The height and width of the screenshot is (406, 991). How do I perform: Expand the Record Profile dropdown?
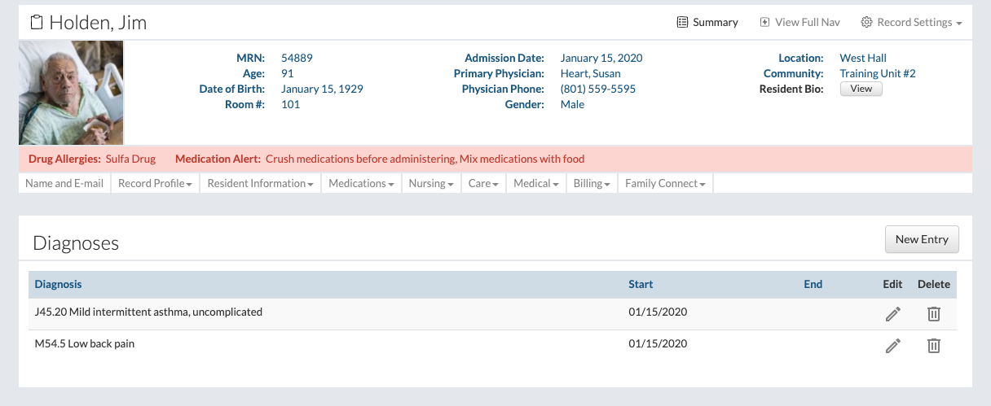pos(155,183)
